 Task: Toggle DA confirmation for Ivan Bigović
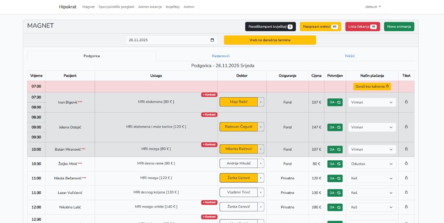tap(335, 102)
